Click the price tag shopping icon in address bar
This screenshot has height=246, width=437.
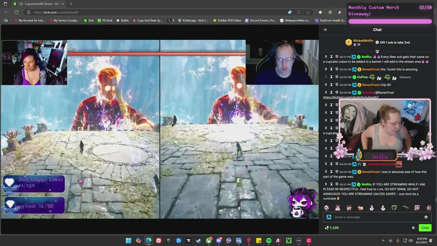290,12
